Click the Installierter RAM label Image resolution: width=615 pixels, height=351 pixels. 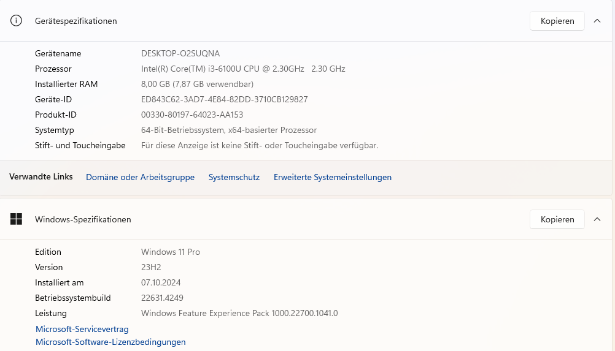click(66, 84)
